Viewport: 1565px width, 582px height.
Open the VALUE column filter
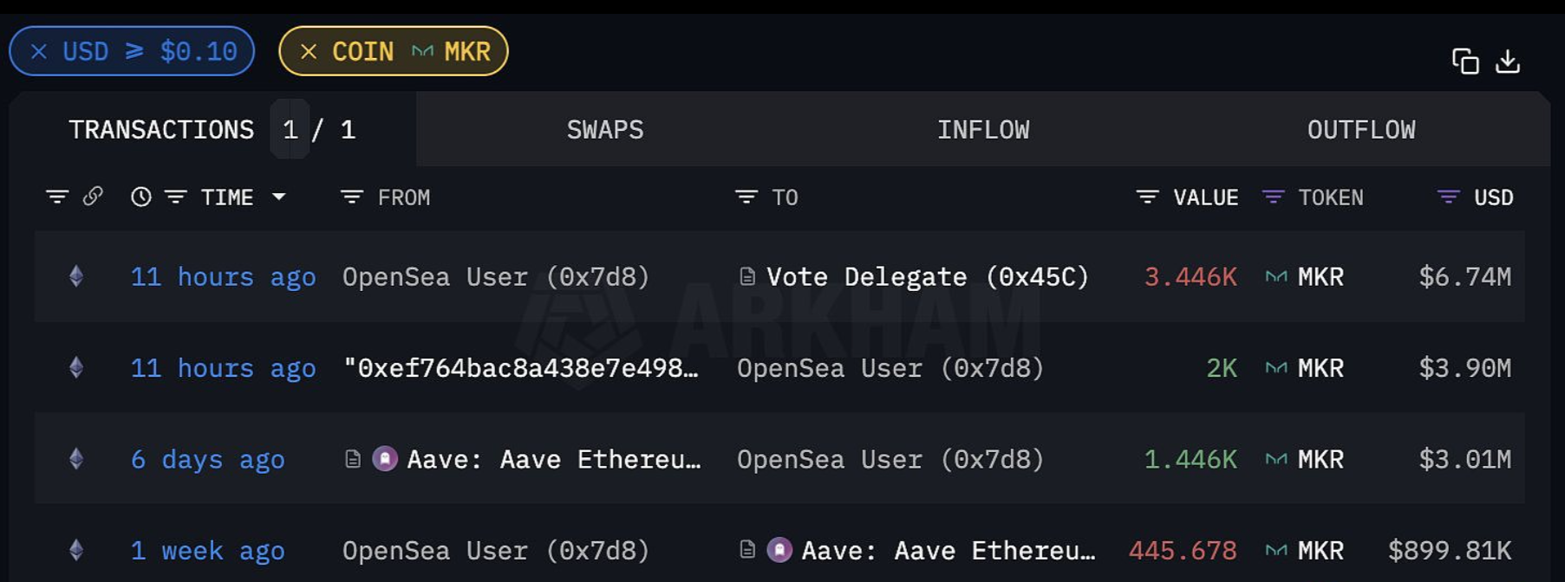click(1146, 197)
